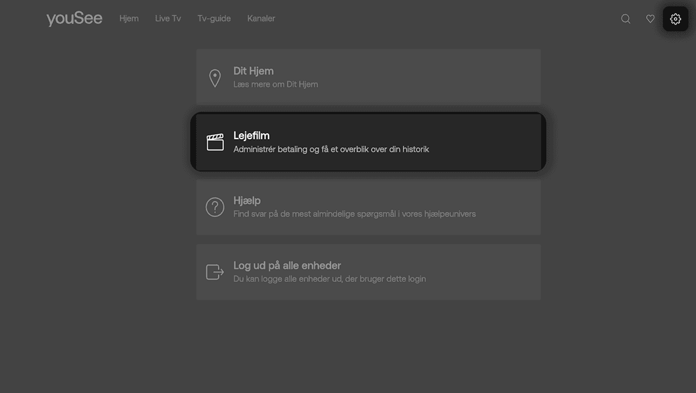Open the Dit Hjem heading
Screen dimensions: 696x393
tap(253, 71)
